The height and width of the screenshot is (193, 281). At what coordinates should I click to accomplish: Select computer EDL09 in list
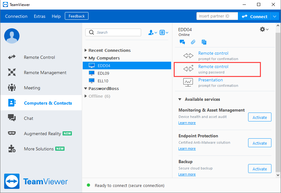[127, 73]
